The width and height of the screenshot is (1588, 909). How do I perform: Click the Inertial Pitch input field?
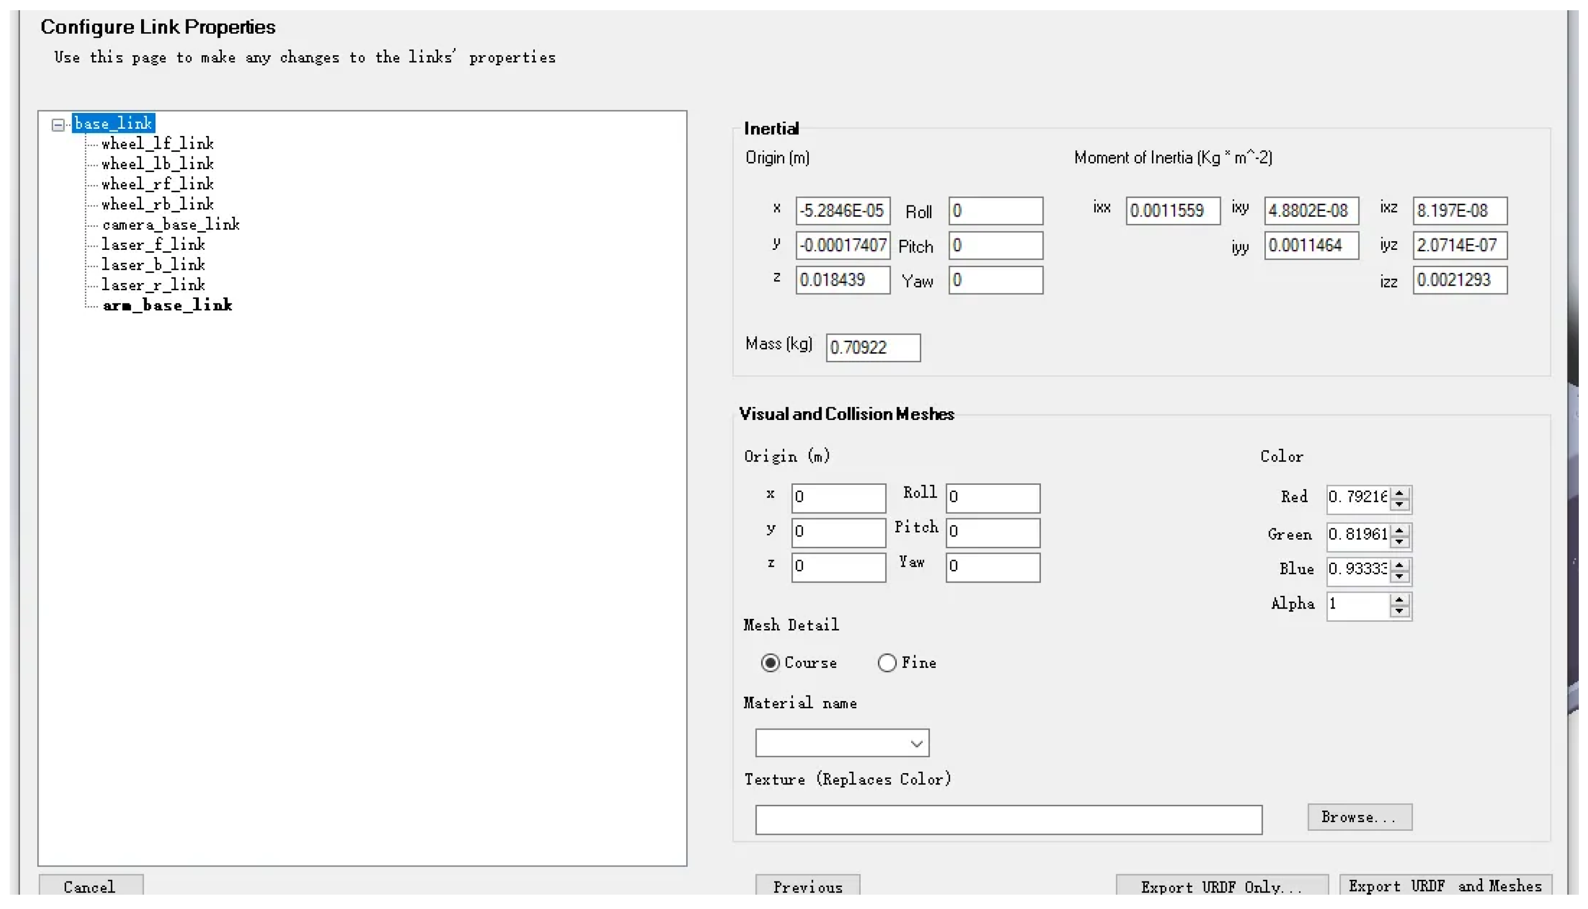(996, 245)
